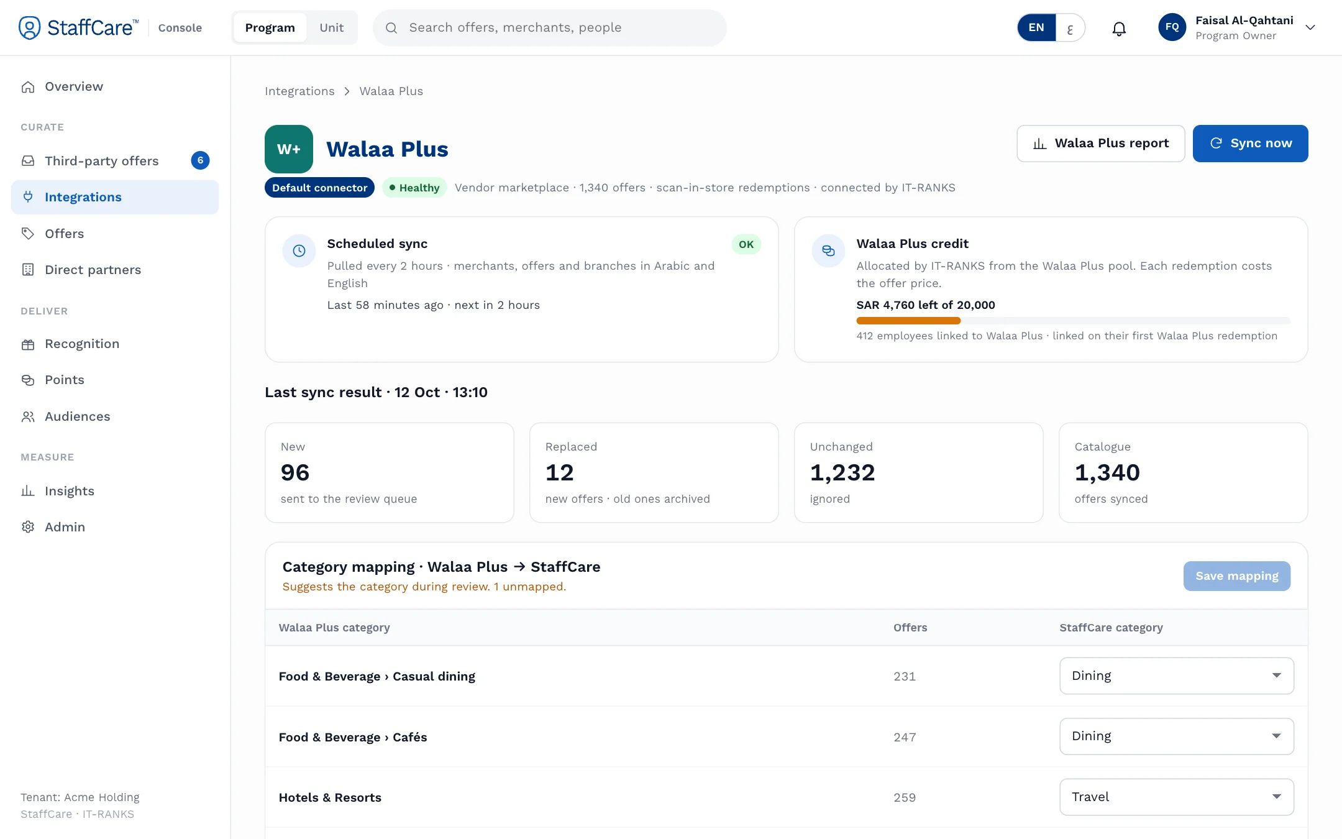Viewport: 1342px width, 839px height.
Task: Click the FQ user avatar
Action: (x=1172, y=27)
